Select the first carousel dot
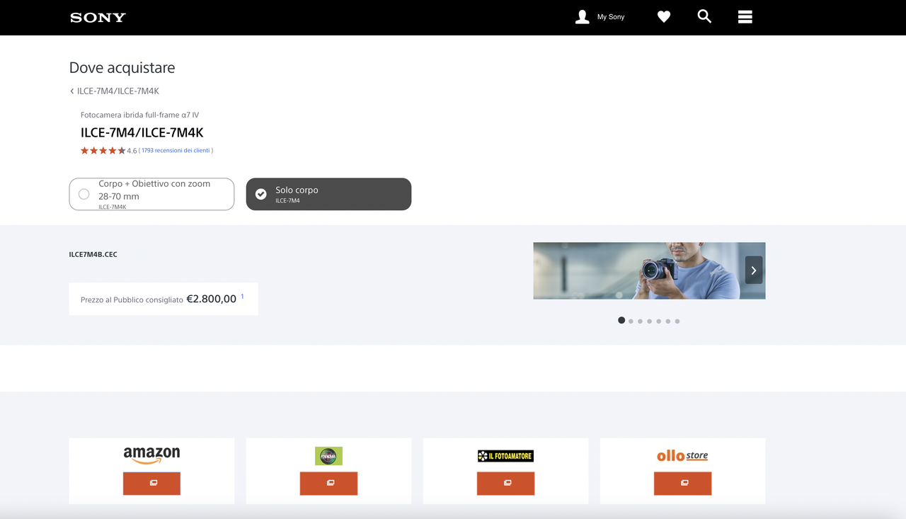 point(621,321)
